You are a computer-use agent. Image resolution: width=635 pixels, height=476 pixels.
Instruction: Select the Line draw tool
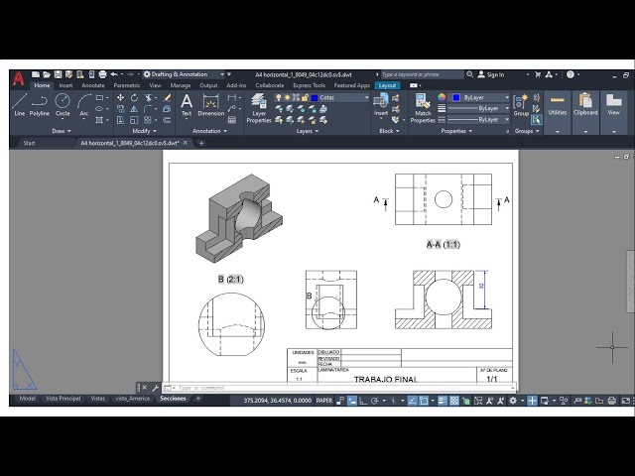click(x=19, y=104)
